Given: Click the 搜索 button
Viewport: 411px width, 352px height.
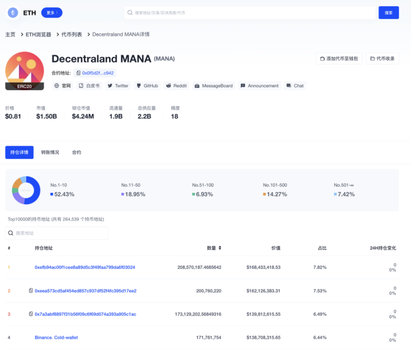Looking at the screenshot, I should (388, 13).
